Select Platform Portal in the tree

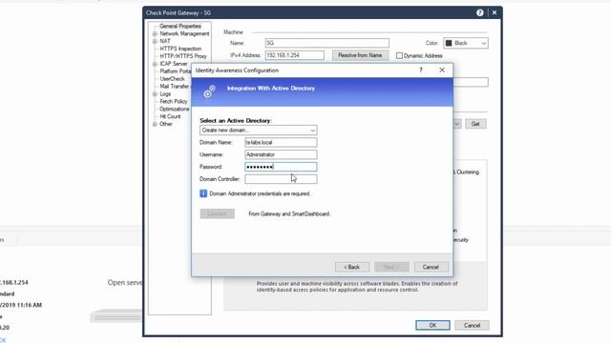click(175, 71)
